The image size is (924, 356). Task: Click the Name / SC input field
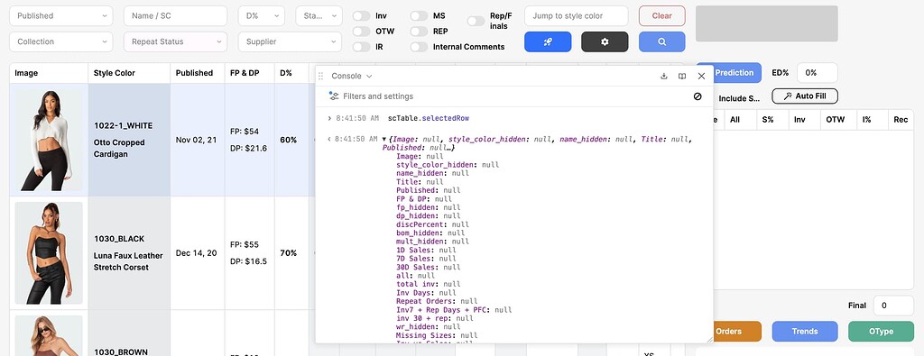pyautogui.click(x=175, y=16)
